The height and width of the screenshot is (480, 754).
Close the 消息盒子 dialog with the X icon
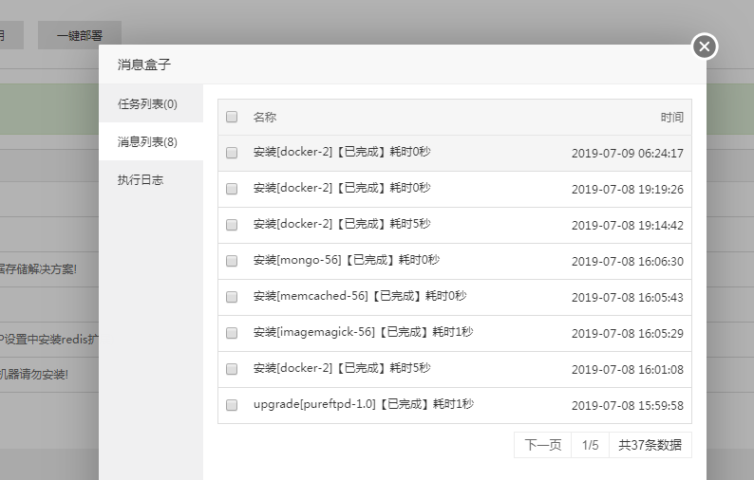coord(705,46)
